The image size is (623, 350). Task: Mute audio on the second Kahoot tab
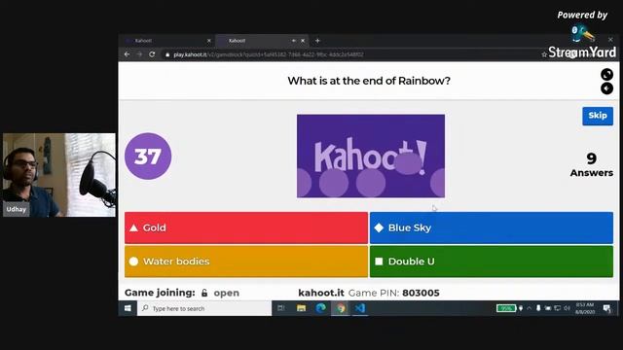(294, 41)
